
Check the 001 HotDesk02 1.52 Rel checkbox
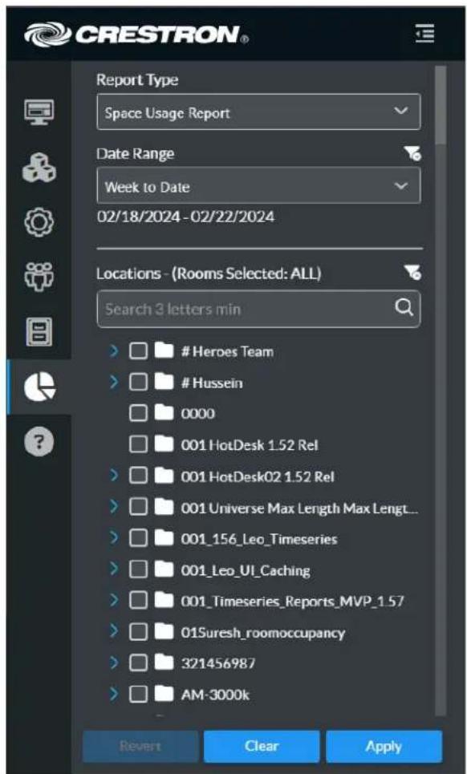click(x=138, y=476)
